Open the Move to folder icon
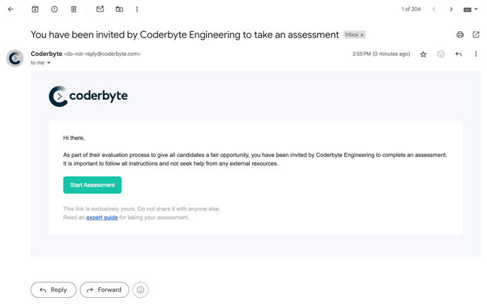The height and width of the screenshot is (305, 487). [x=119, y=9]
